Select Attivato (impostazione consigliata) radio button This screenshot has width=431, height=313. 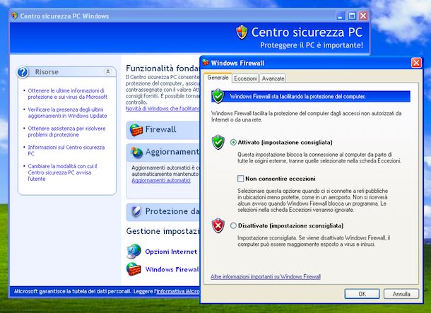point(233,142)
